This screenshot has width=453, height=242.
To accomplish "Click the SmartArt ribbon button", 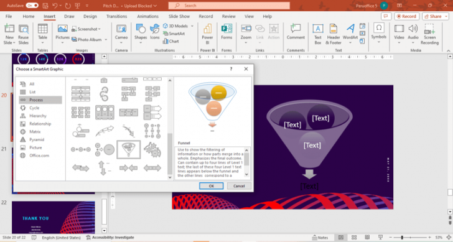I will point(174,34).
